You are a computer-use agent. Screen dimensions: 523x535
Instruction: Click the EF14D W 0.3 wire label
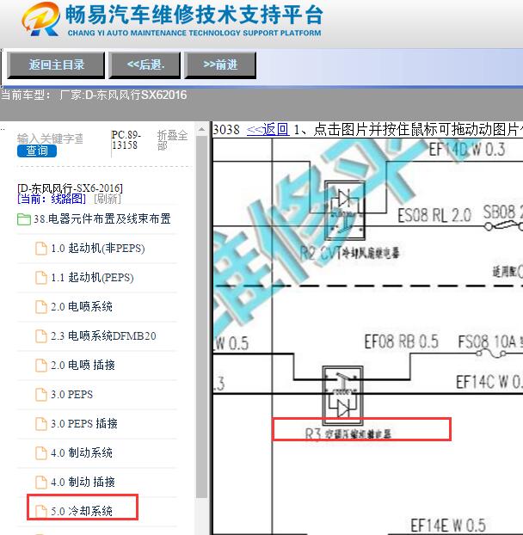(x=467, y=150)
